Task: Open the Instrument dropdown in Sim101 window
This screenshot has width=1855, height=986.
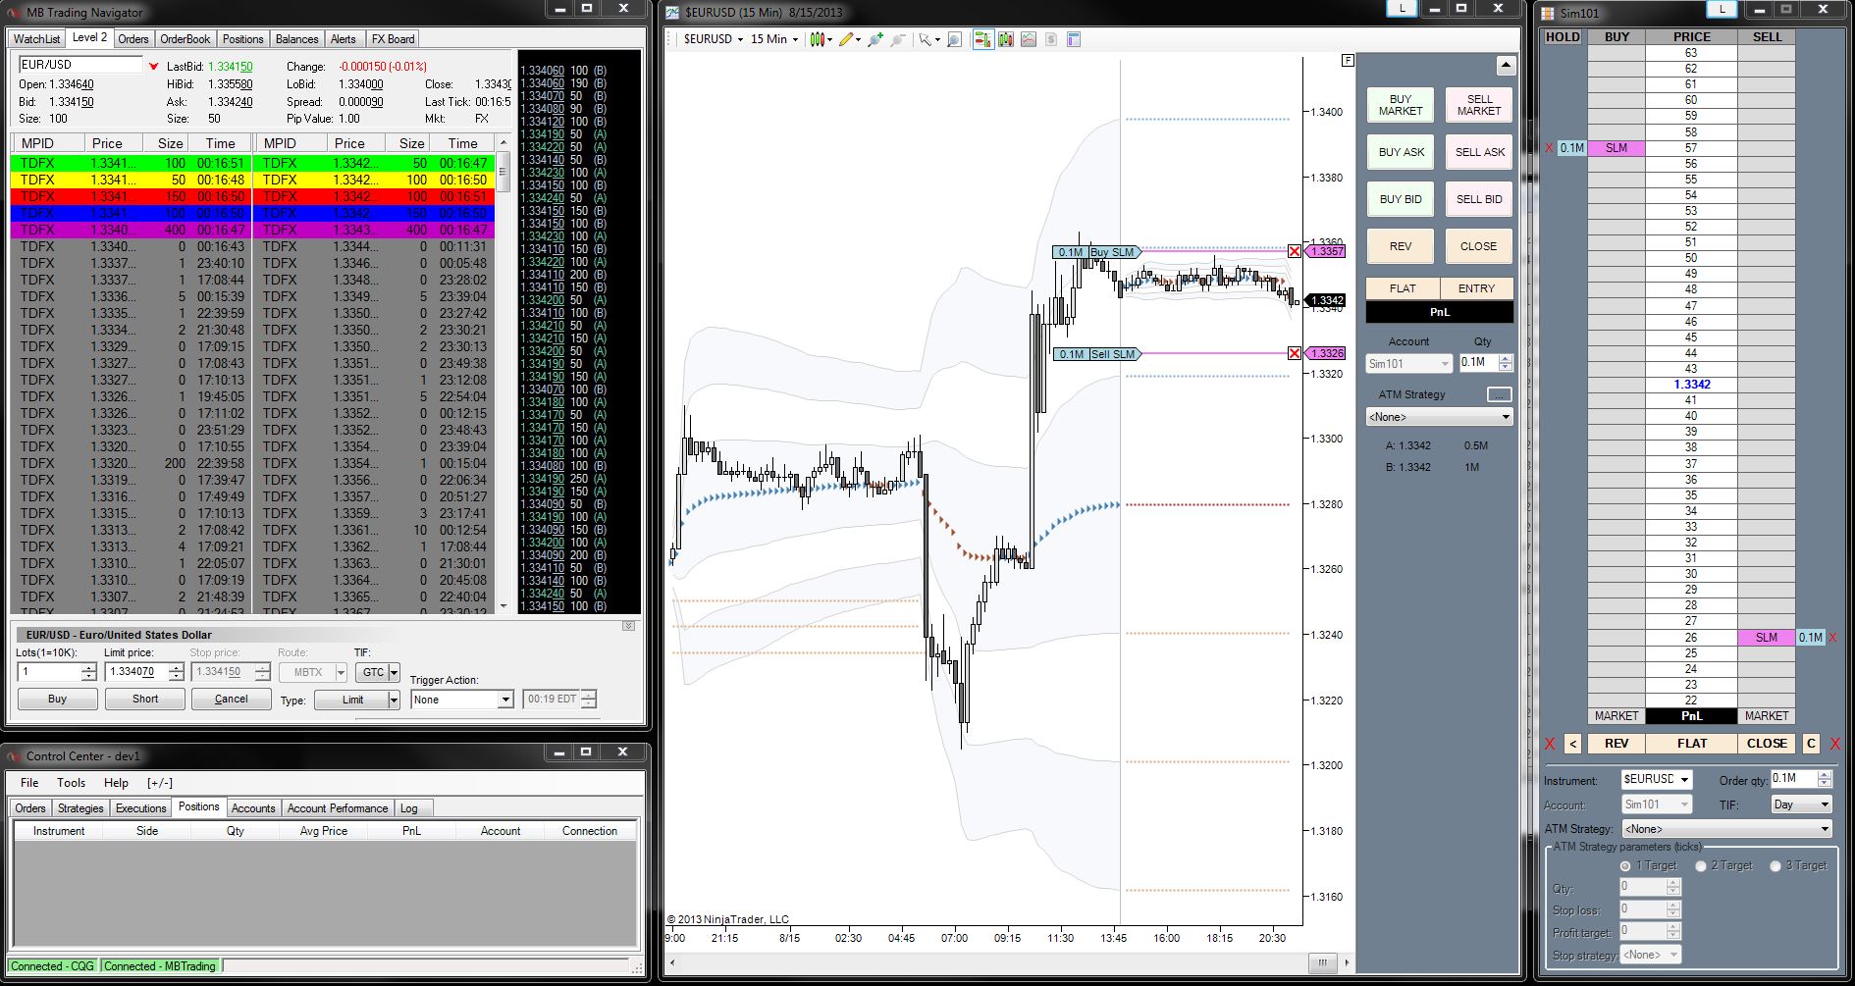Action: (x=1657, y=779)
